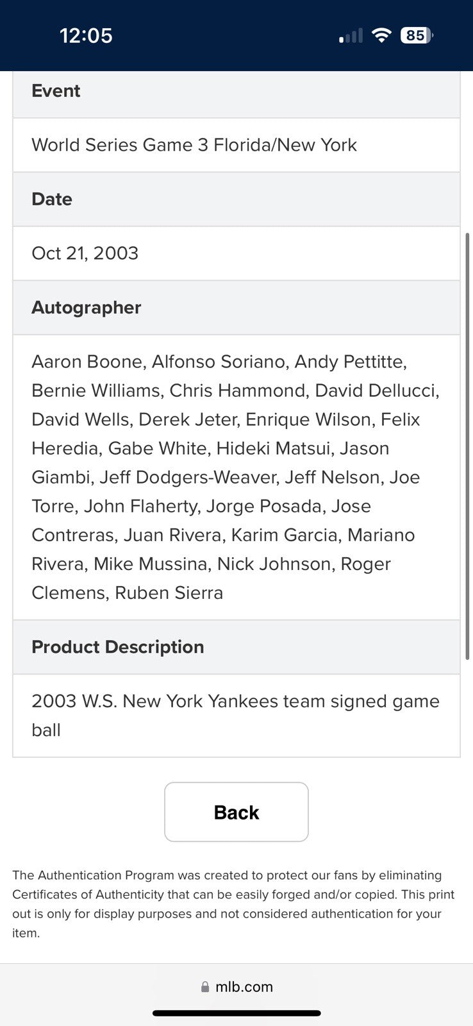This screenshot has width=473, height=1026.
Task: Select the World Series Game 3 event text
Action: tap(194, 145)
